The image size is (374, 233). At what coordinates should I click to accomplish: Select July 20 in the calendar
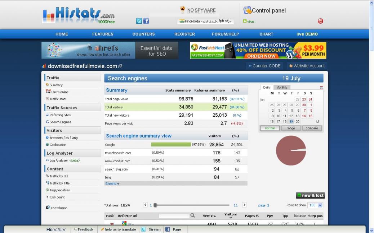pos(298,121)
